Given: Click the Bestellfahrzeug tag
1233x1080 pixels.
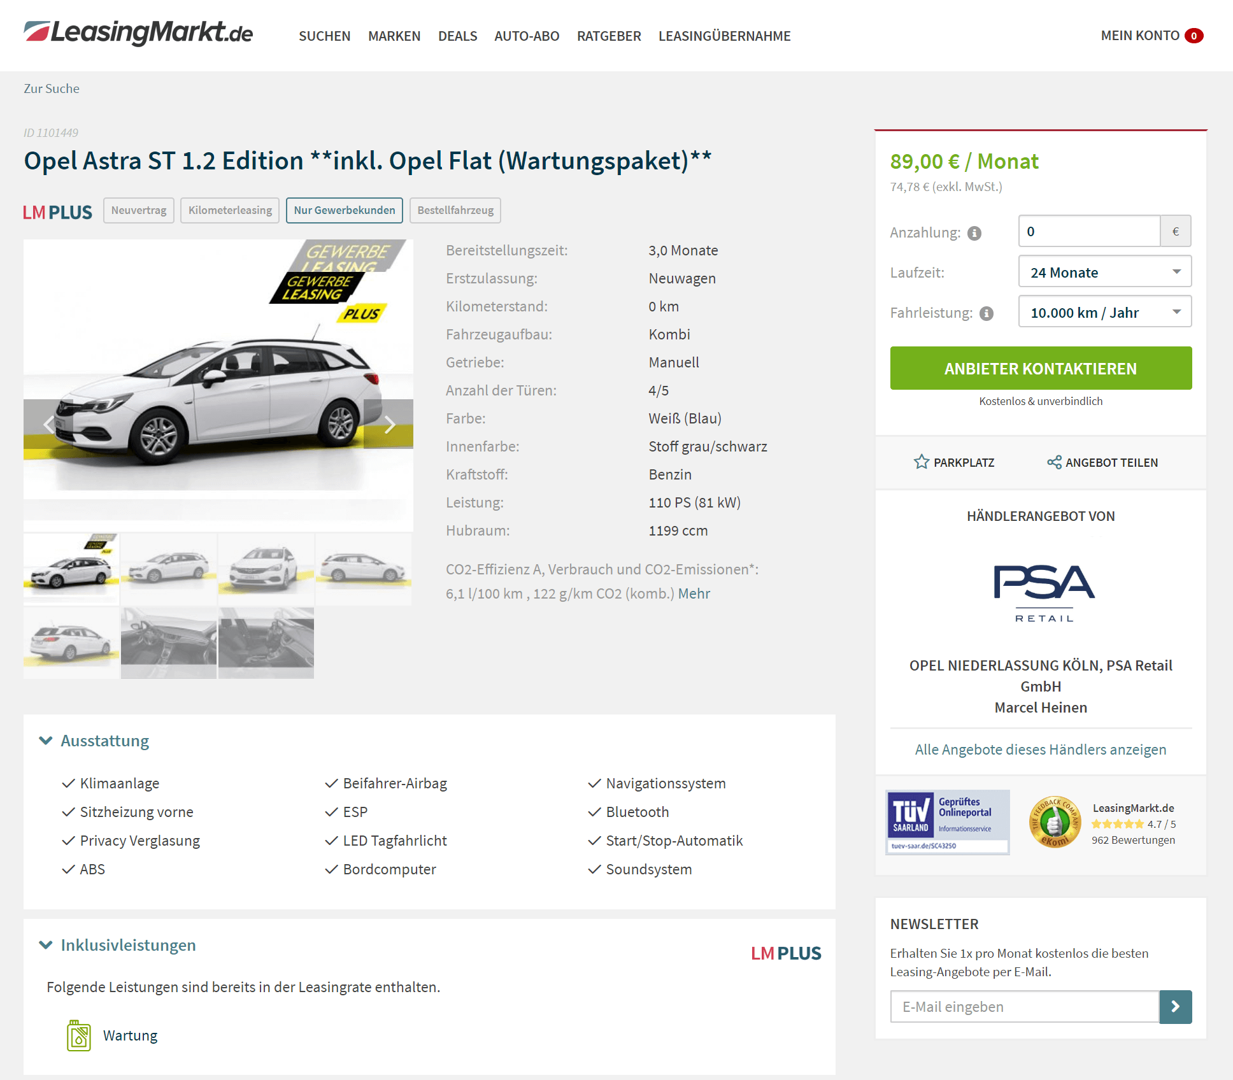Looking at the screenshot, I should [455, 210].
